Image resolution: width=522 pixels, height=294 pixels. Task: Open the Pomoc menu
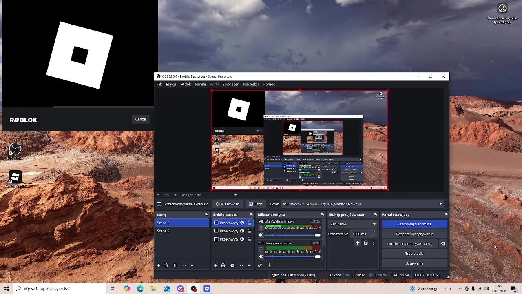click(x=269, y=84)
